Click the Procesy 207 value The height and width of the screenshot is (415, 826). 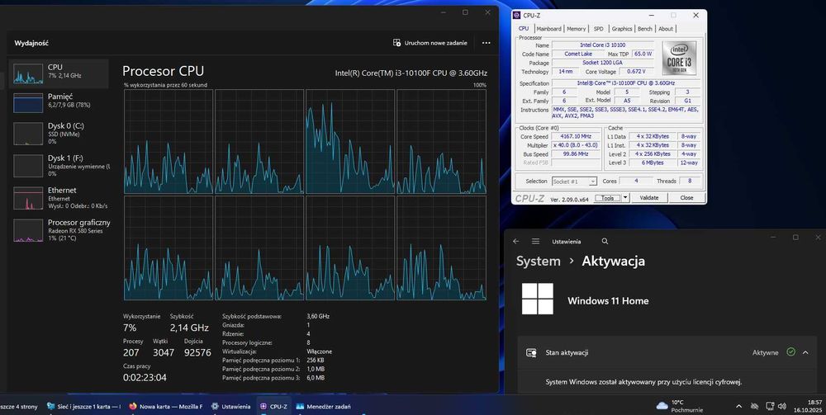pyautogui.click(x=131, y=352)
